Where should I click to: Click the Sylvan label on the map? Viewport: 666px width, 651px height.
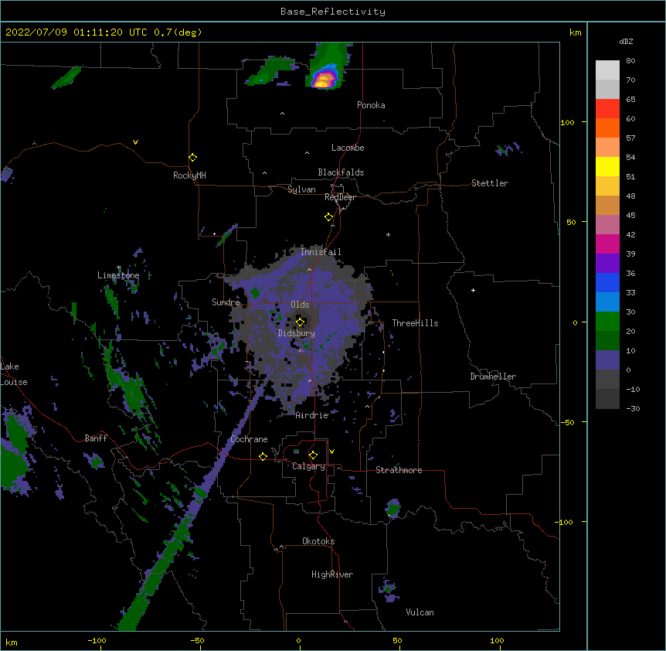[301, 189]
